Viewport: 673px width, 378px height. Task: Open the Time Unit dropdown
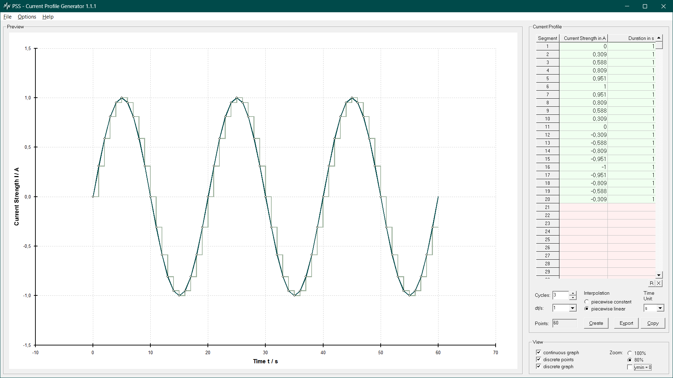tap(660, 308)
